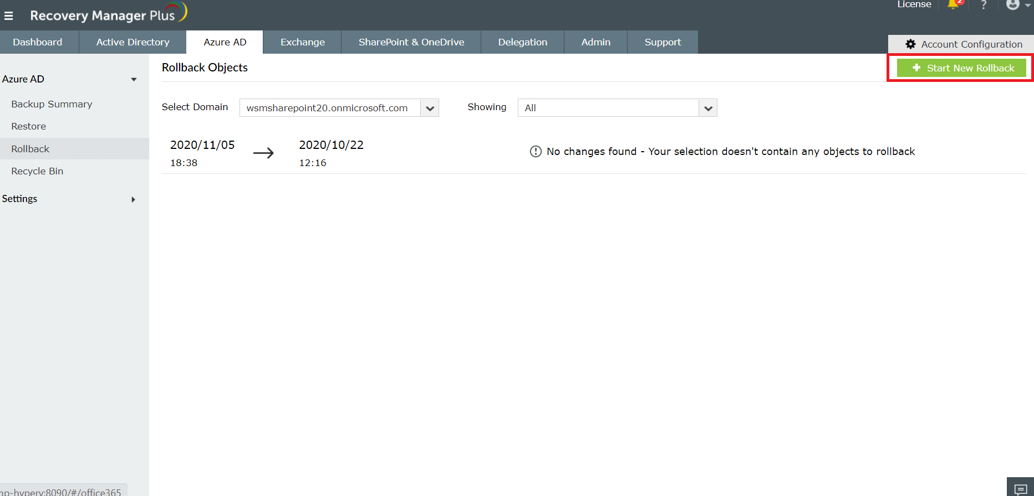Open the Support tab
The width and height of the screenshot is (1034, 496).
663,42
